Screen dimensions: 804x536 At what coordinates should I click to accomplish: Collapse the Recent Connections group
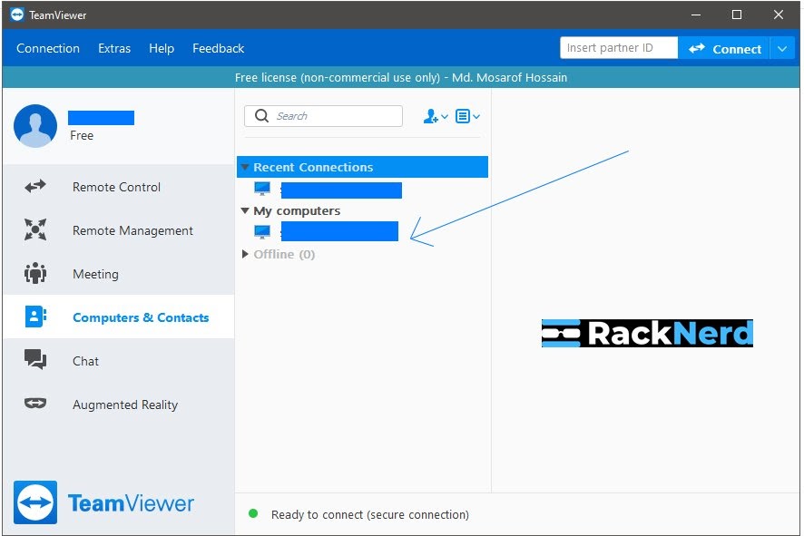pos(245,167)
